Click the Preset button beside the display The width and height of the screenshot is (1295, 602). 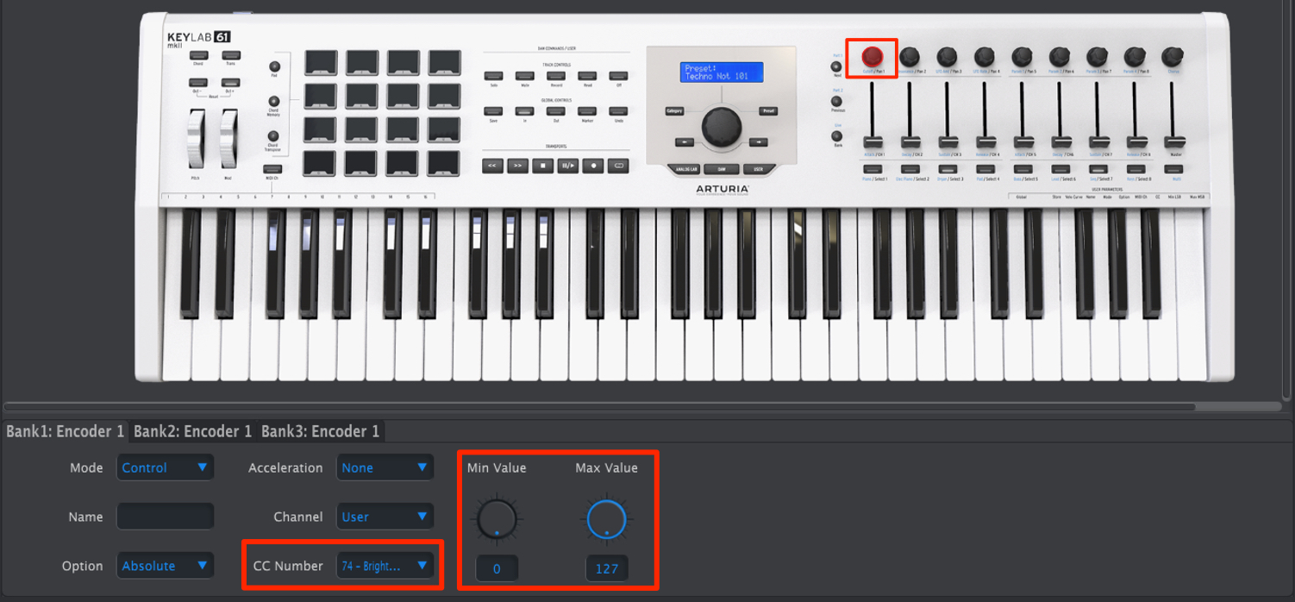pyautogui.click(x=769, y=111)
